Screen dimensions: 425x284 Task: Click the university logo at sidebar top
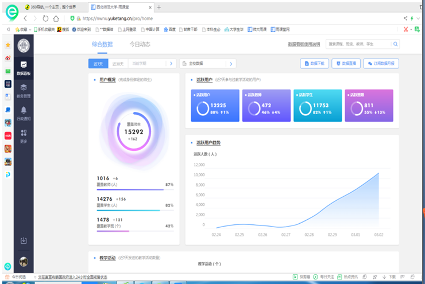[24, 45]
